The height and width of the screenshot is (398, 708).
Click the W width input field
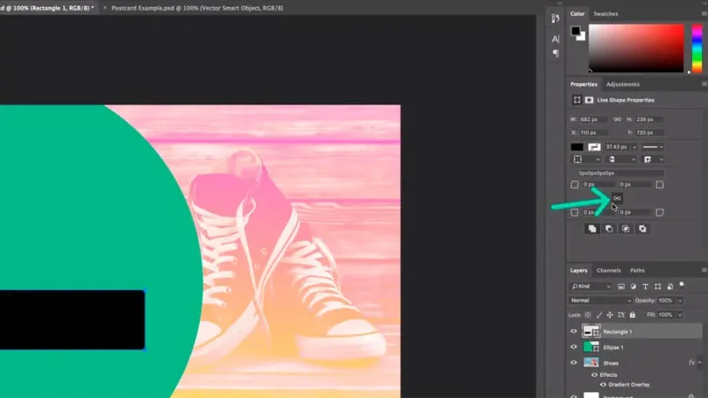pos(593,119)
